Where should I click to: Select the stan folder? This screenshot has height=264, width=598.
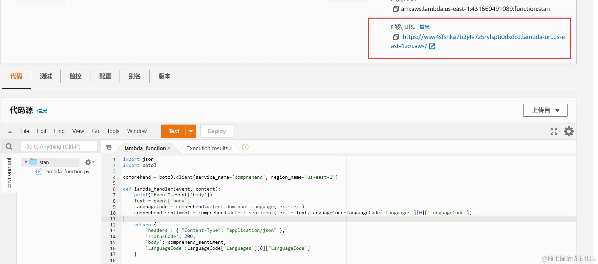click(44, 162)
